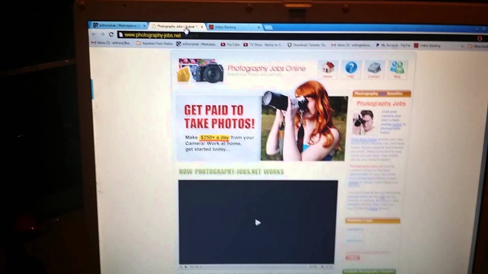Open the YouTube bookmark
Screen dimensions: 488x274
click(x=230, y=45)
